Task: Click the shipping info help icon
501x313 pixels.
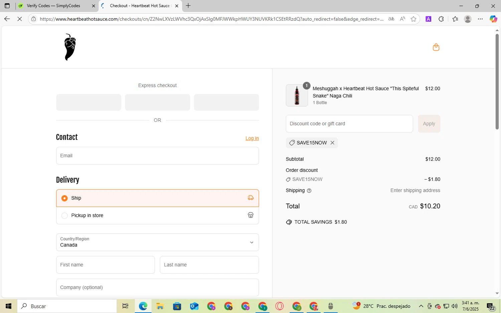Action: [309, 191]
